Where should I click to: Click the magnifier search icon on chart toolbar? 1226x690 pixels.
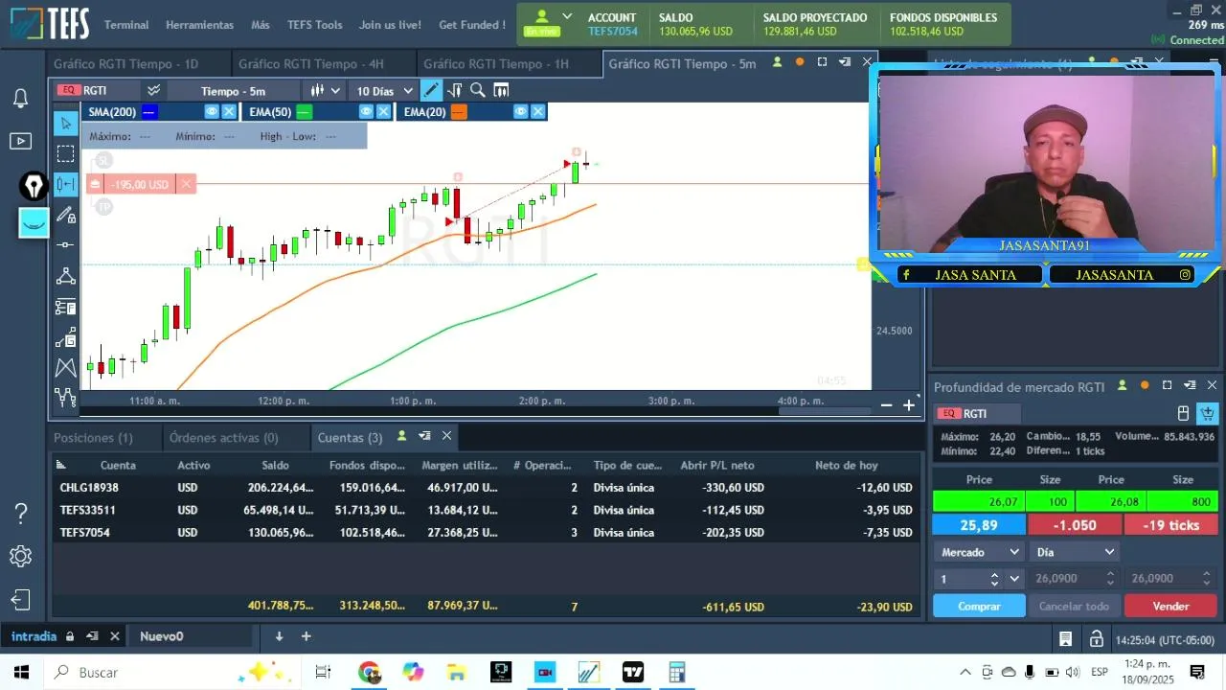point(477,90)
